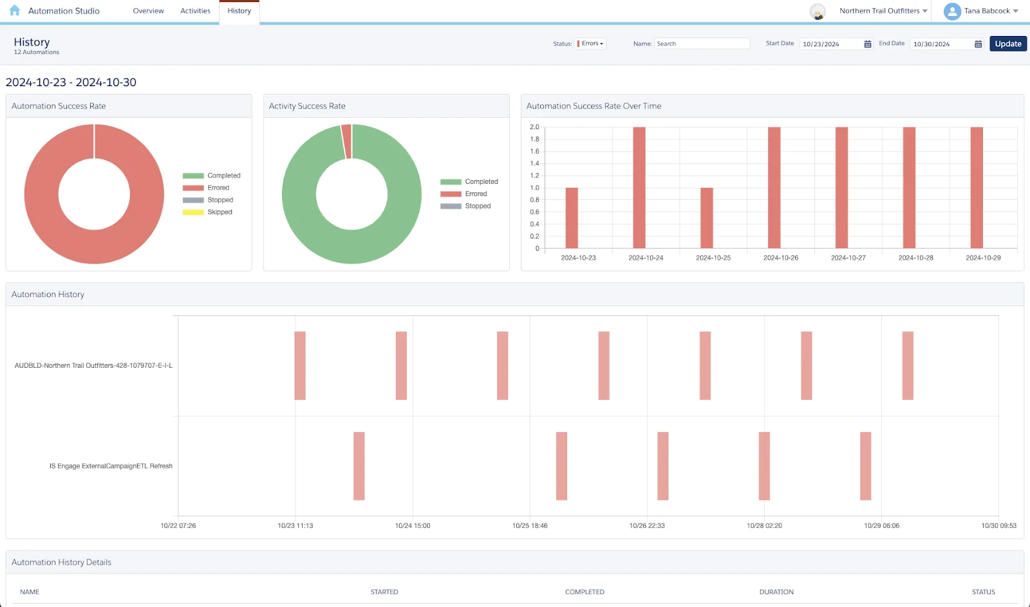Click the 2024-10-29 error bar
This screenshot has height=607, width=1030.
(977, 188)
